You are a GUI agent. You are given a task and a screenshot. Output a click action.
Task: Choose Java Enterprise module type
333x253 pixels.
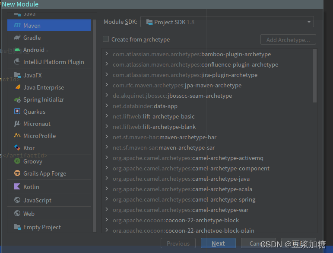[49, 87]
